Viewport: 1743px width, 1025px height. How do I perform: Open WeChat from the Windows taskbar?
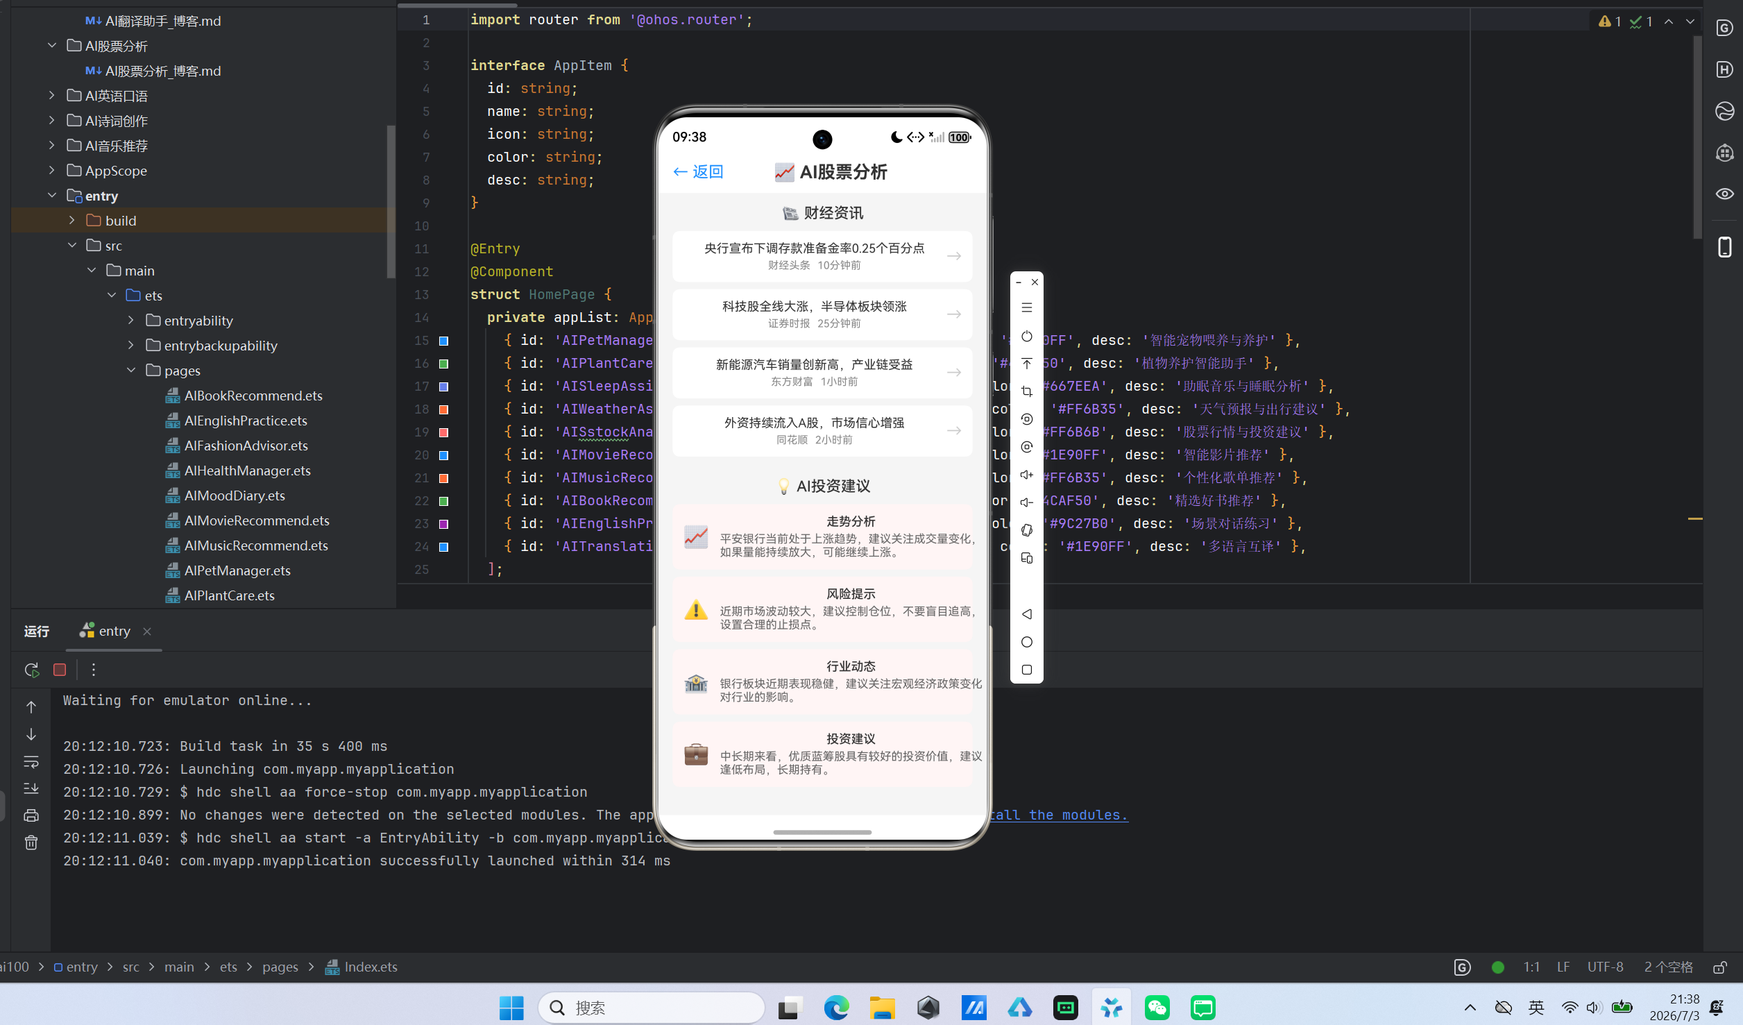coord(1157,1007)
